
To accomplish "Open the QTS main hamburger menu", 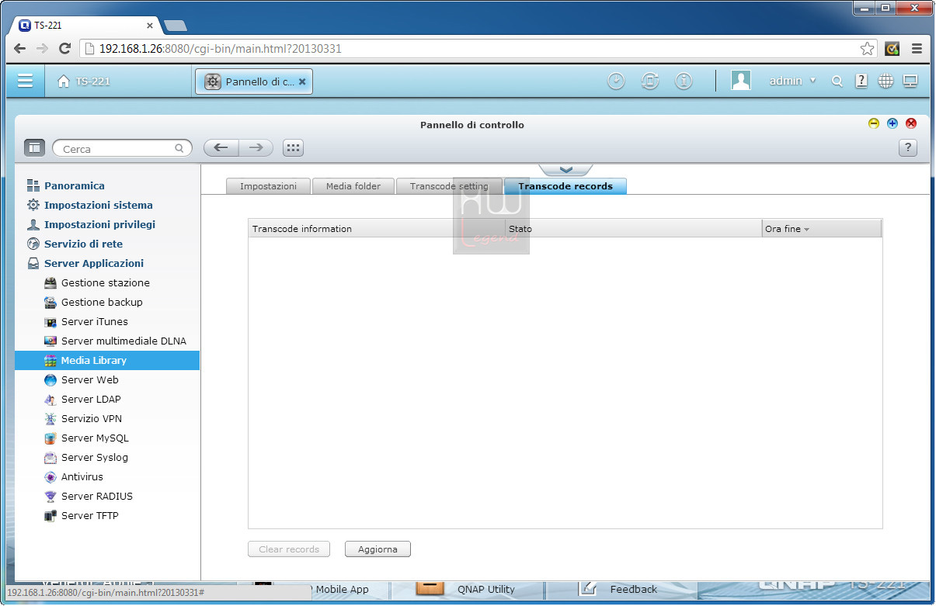I will 26,81.
